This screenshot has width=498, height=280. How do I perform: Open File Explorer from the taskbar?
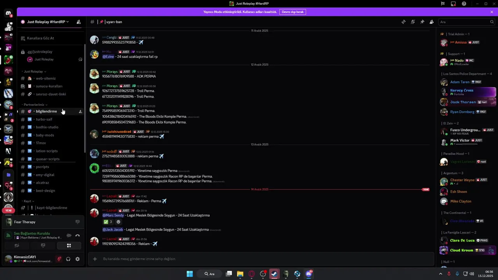240,274
